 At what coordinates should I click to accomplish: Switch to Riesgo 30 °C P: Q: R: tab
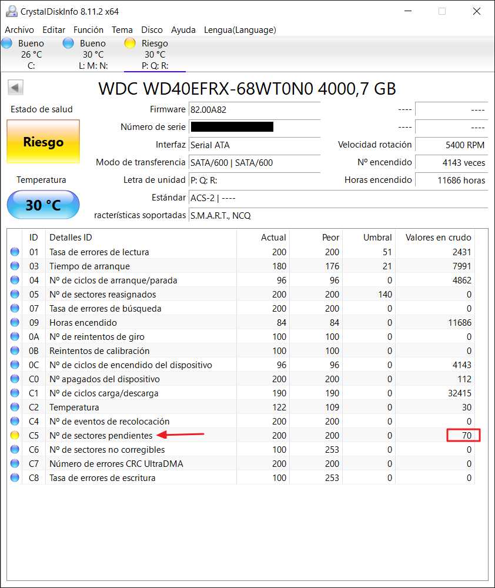coord(155,54)
